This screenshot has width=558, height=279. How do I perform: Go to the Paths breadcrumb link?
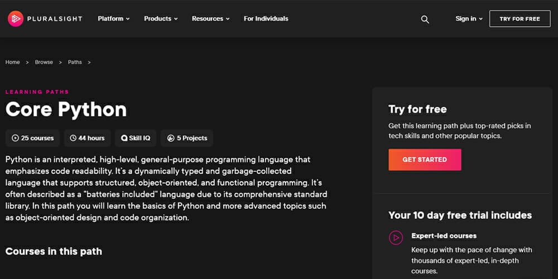[x=75, y=62]
